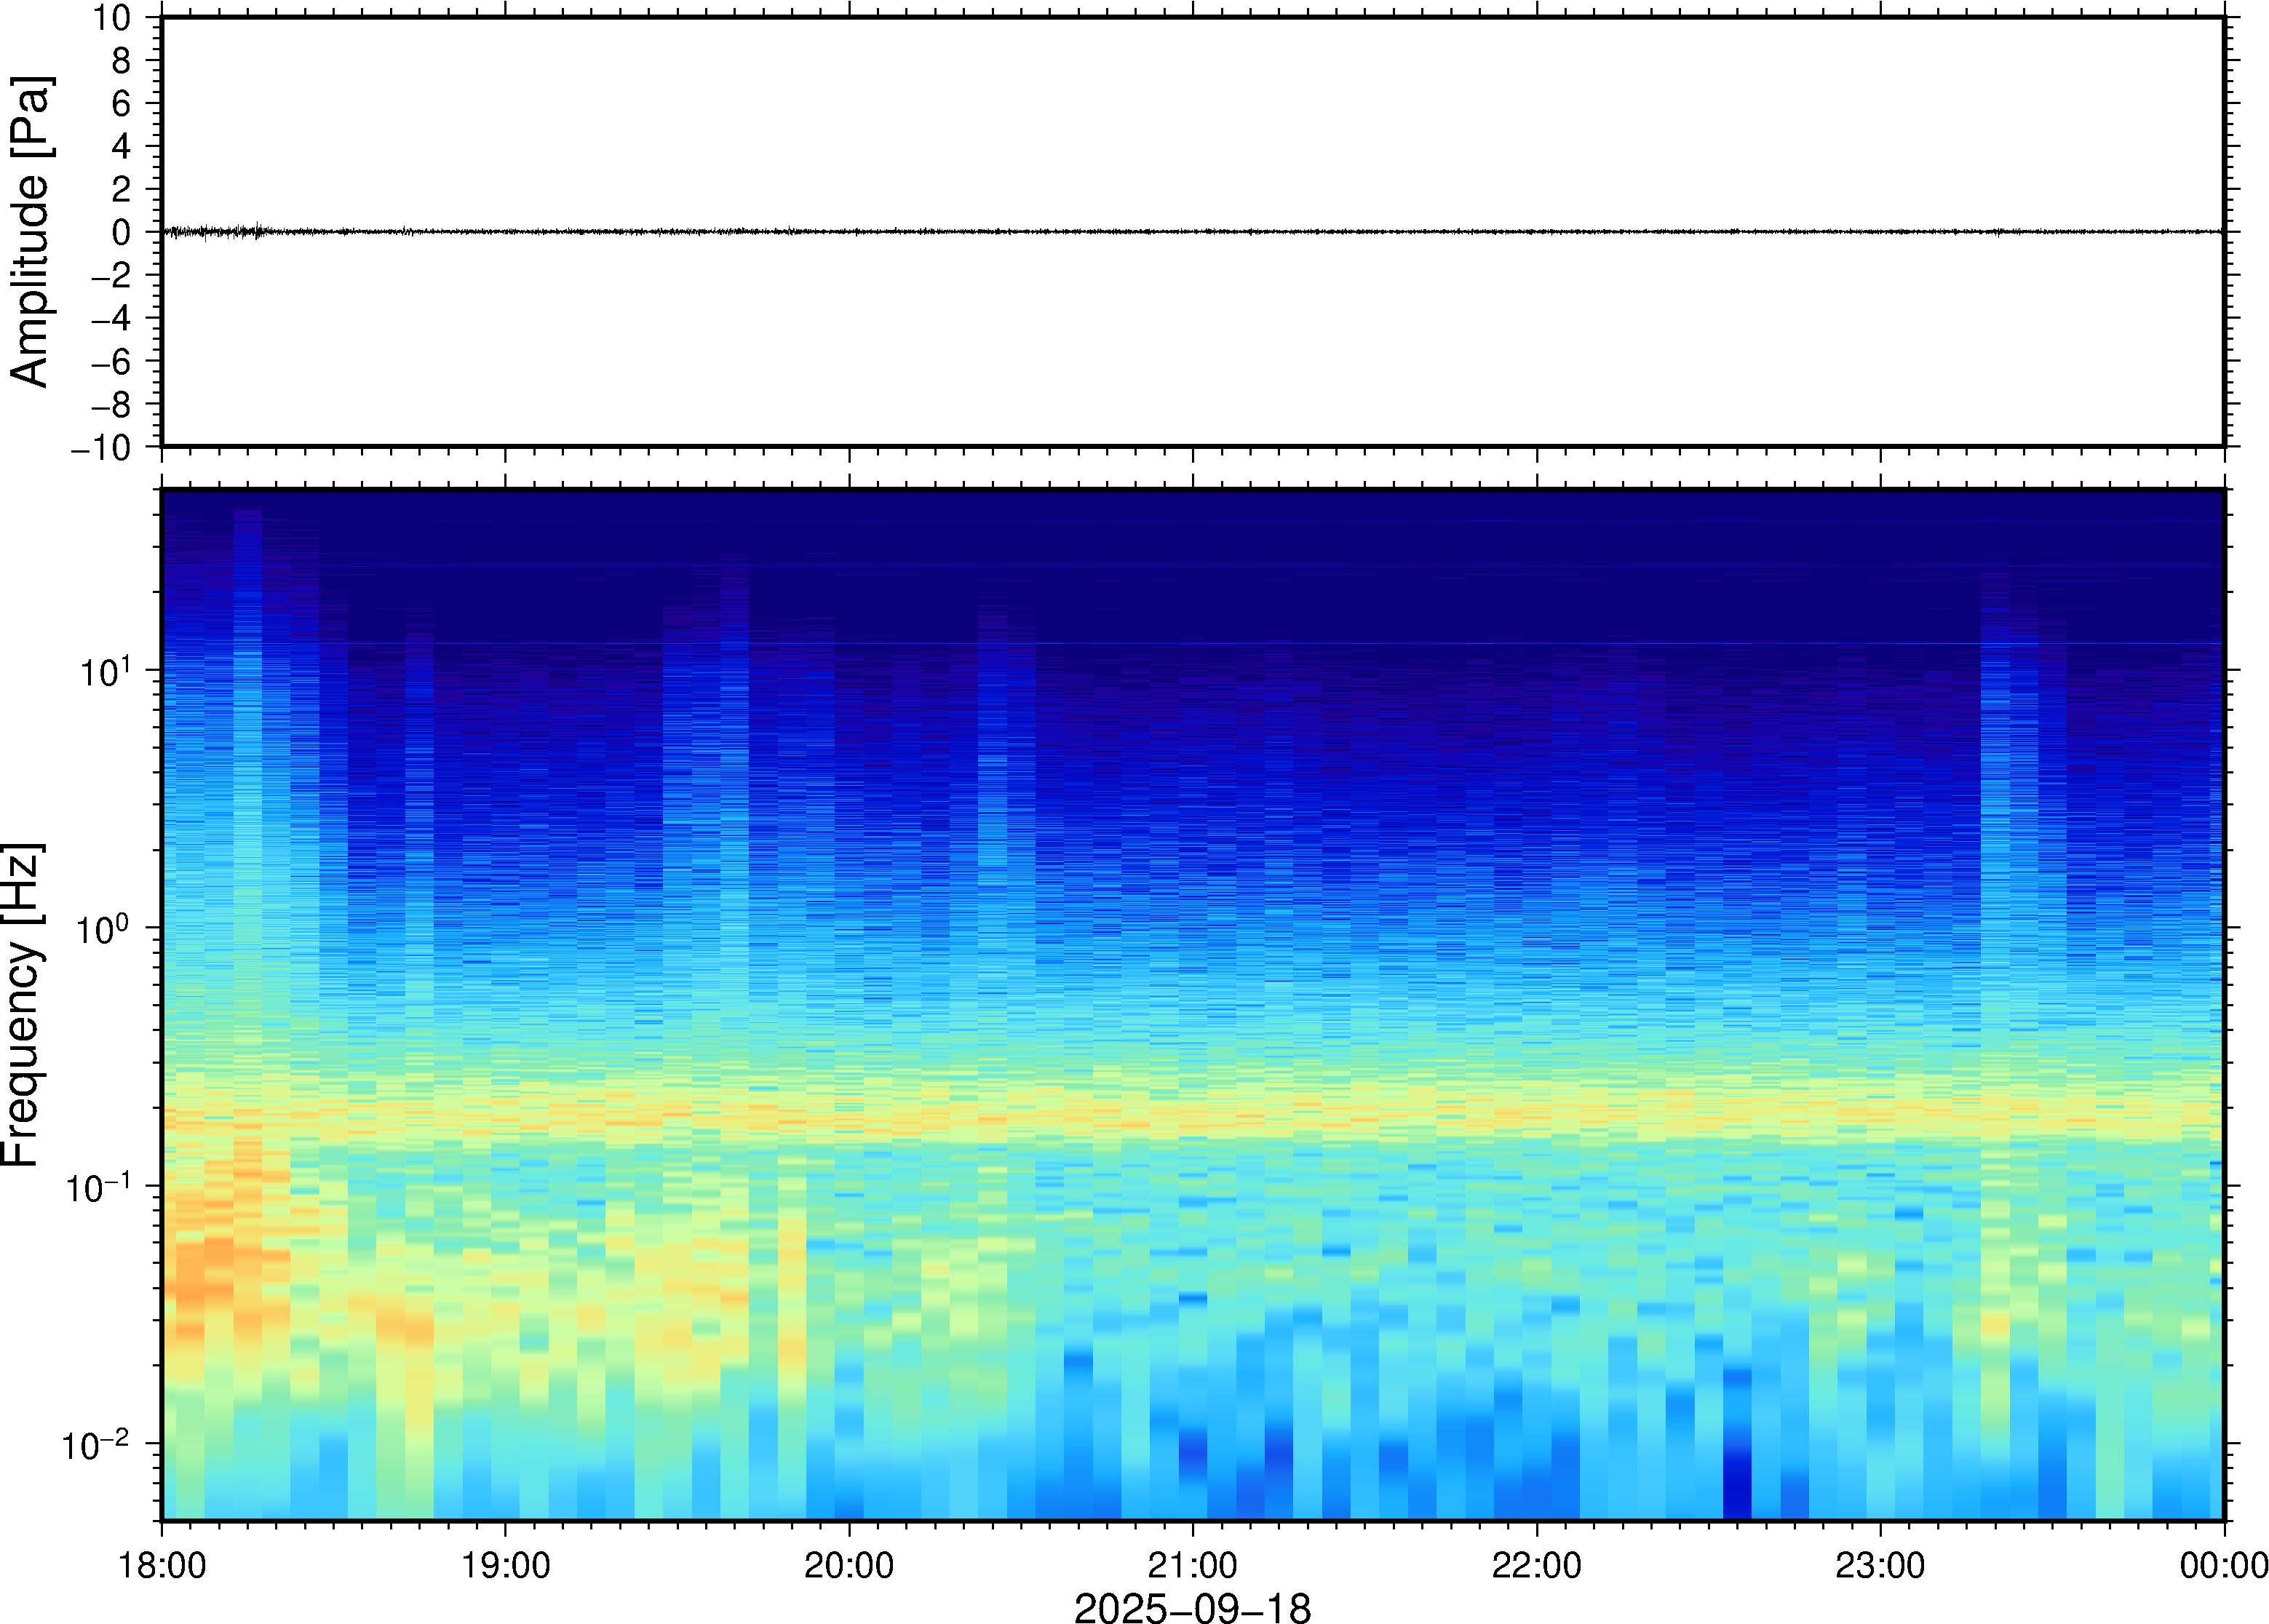Click the '−4' amplitude tick label

pyautogui.click(x=111, y=318)
